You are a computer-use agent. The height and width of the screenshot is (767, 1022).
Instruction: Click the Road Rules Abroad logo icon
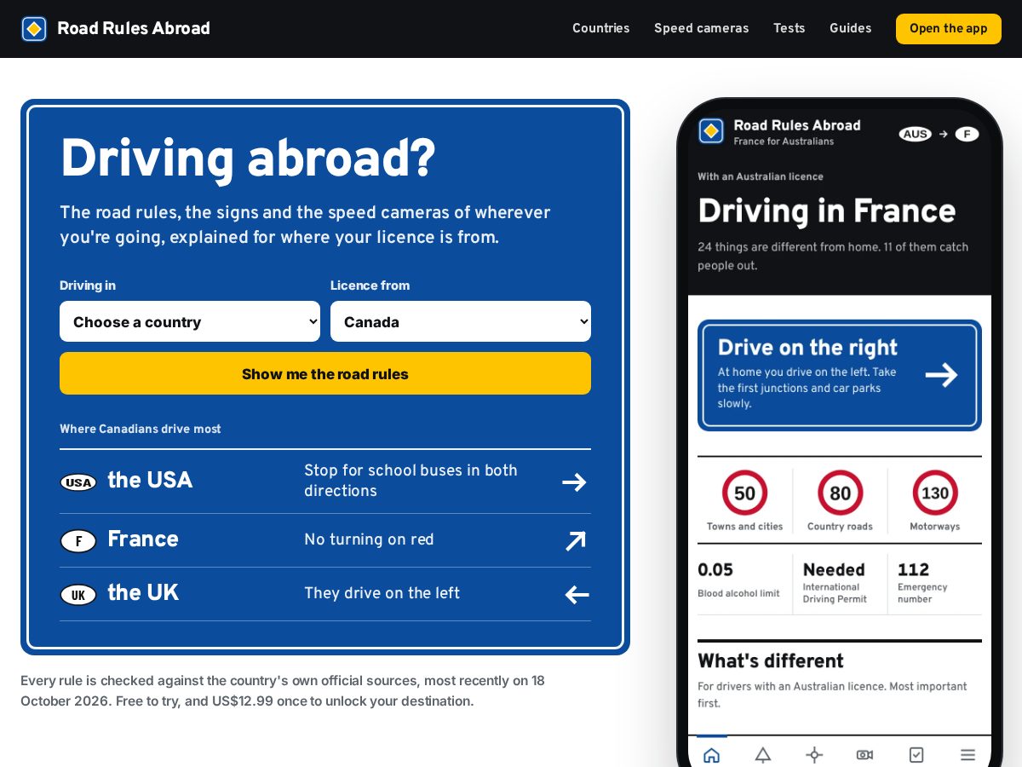[34, 29]
